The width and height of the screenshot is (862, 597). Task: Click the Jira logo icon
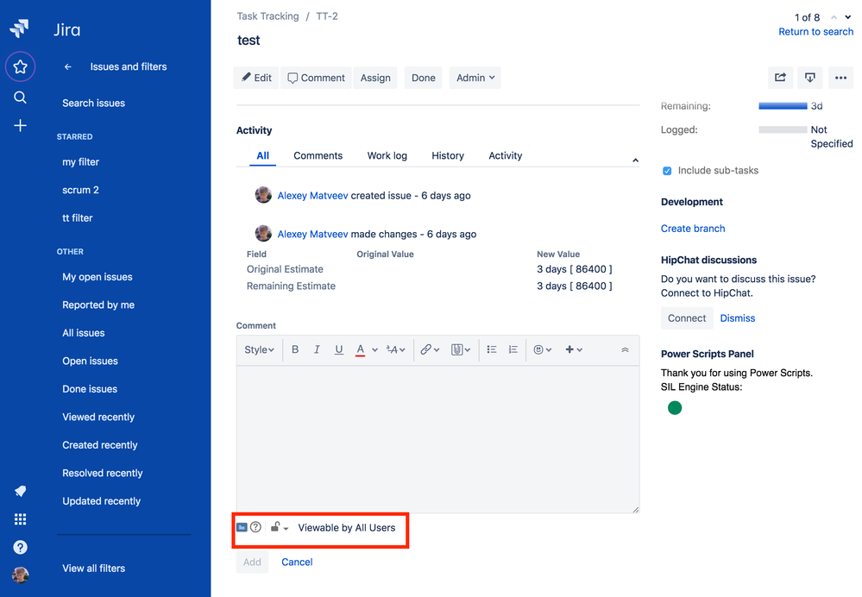[x=20, y=28]
